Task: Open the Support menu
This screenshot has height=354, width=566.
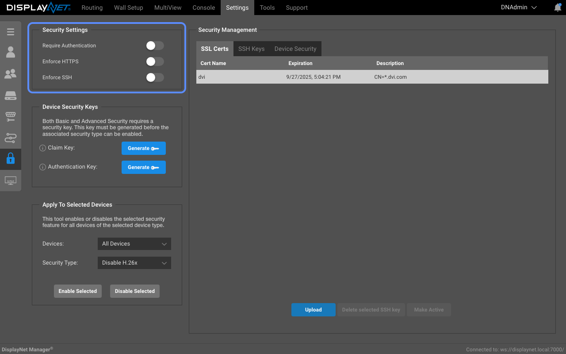Action: click(297, 8)
